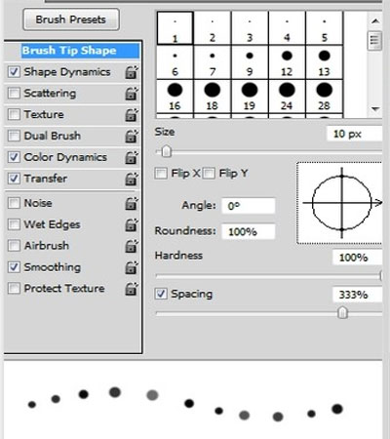Enable the Texture checkbox

(14, 114)
